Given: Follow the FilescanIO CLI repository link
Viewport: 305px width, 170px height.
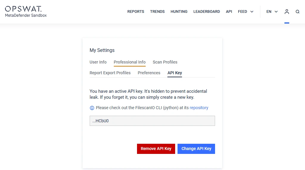Looking at the screenshot, I should click(x=199, y=108).
